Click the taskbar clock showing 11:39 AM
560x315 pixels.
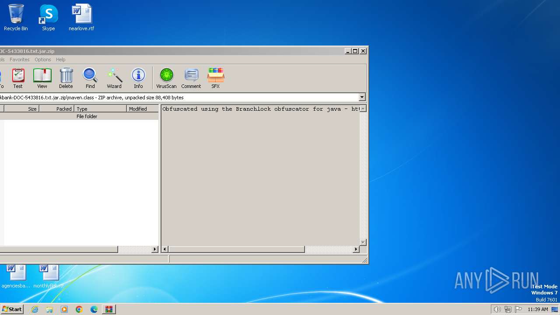click(538, 309)
